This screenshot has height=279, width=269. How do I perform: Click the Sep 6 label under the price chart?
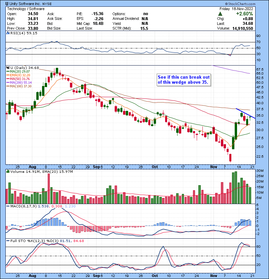(x=98, y=167)
